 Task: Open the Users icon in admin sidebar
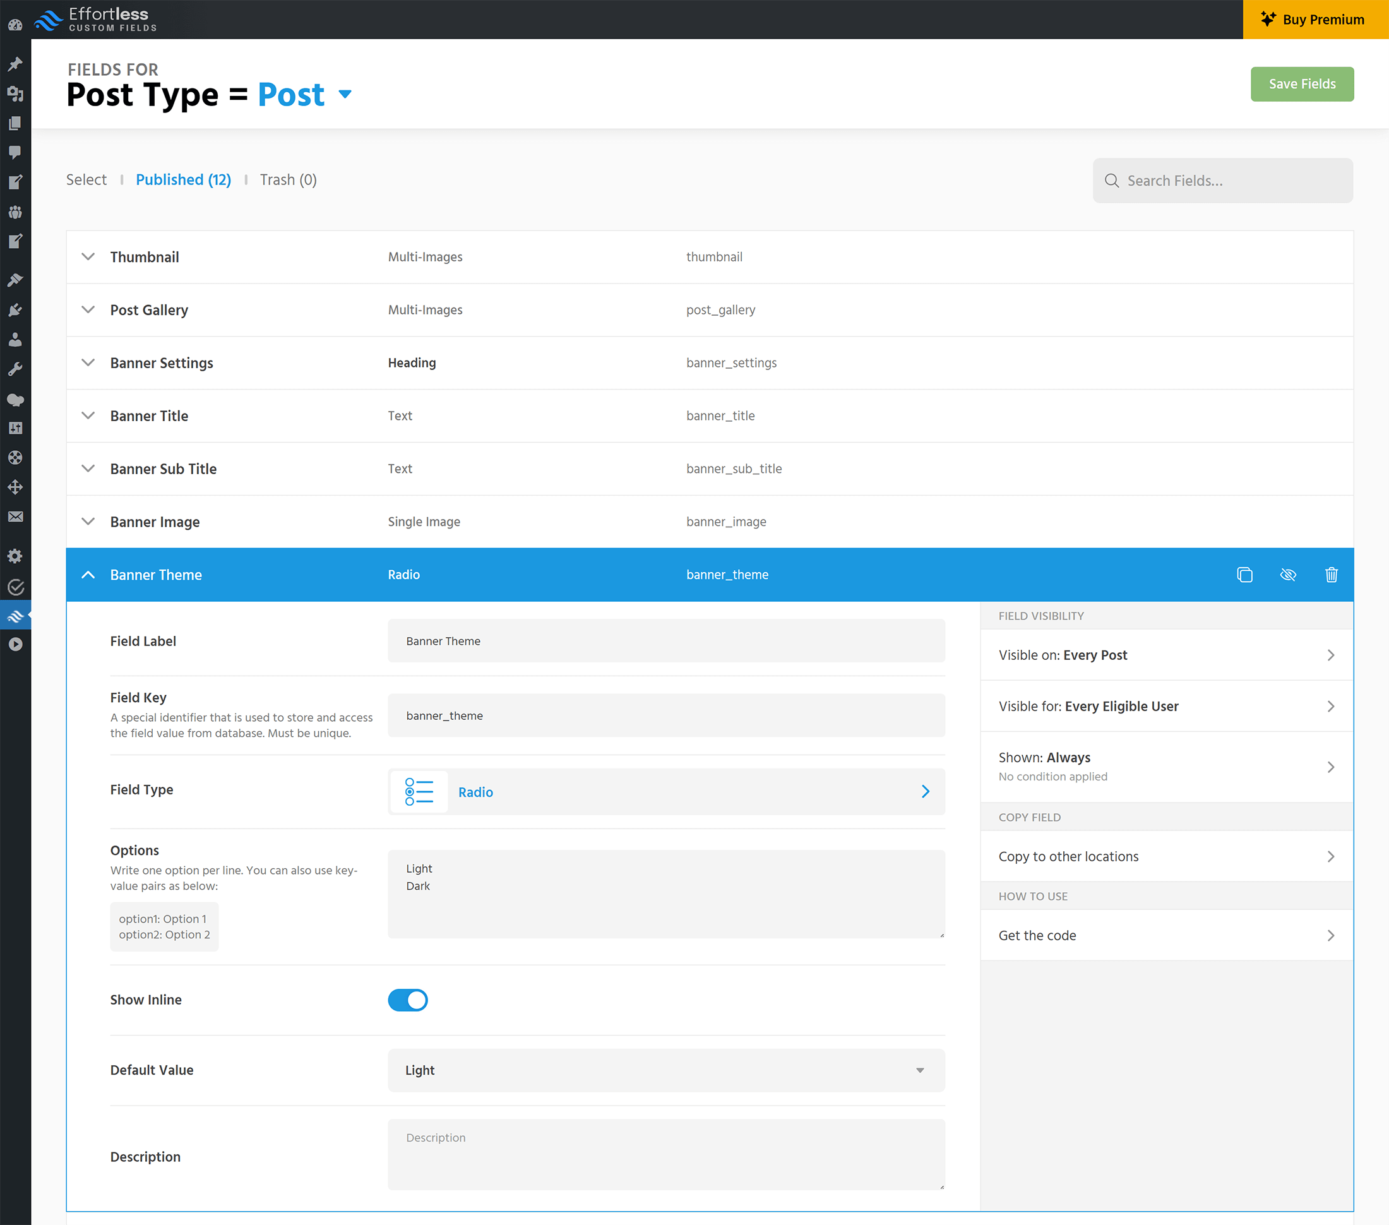[15, 339]
